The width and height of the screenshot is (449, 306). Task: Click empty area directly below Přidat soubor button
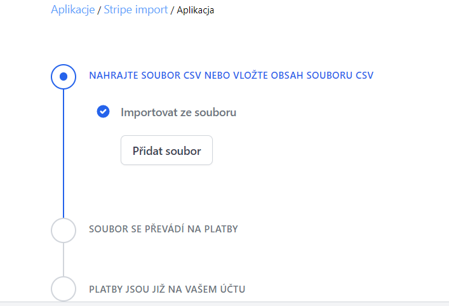coord(166,187)
